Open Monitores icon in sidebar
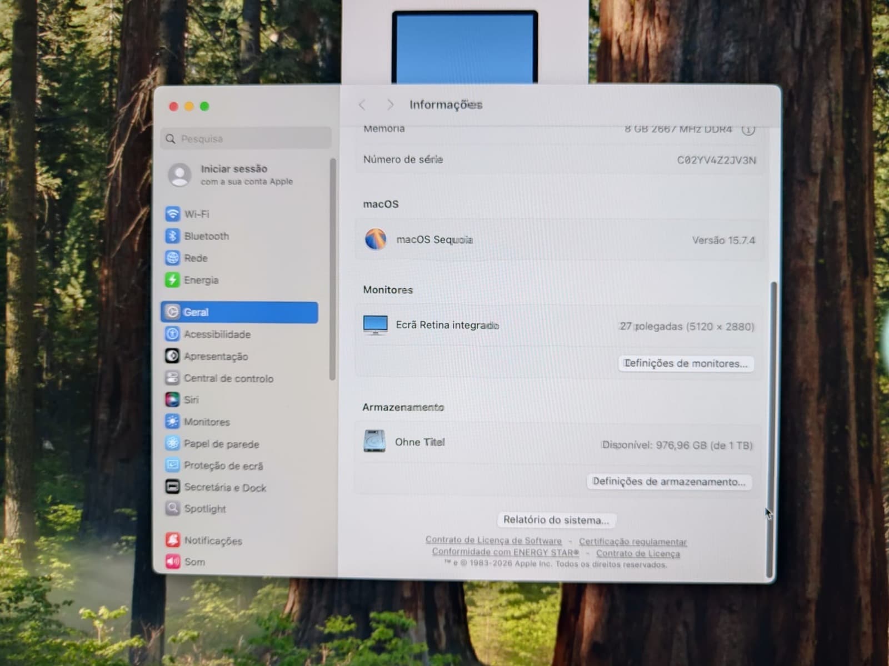The height and width of the screenshot is (666, 889). tap(172, 422)
